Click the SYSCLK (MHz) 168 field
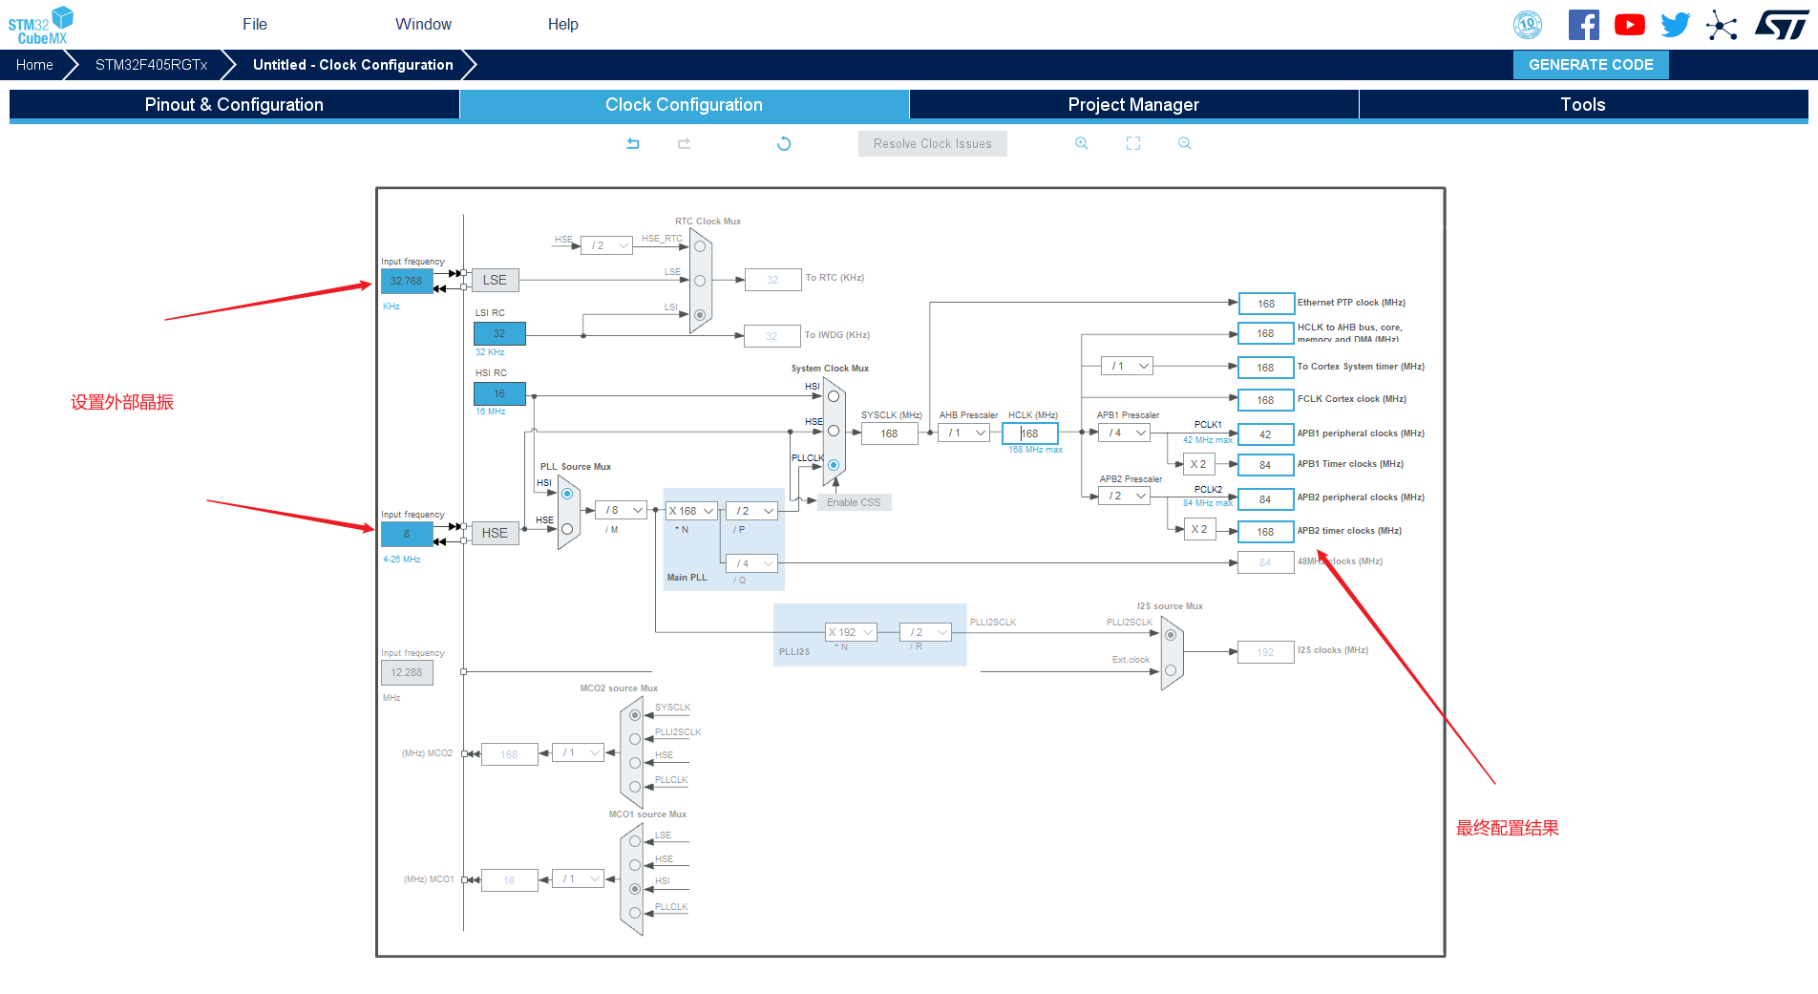This screenshot has width=1818, height=994. click(889, 434)
